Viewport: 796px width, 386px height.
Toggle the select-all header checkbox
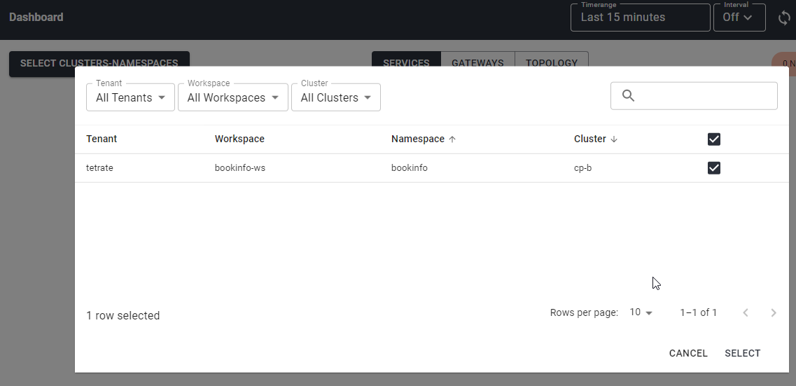click(x=714, y=139)
